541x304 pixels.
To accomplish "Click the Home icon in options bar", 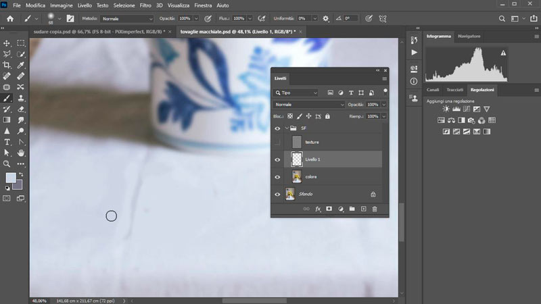I will (10, 19).
